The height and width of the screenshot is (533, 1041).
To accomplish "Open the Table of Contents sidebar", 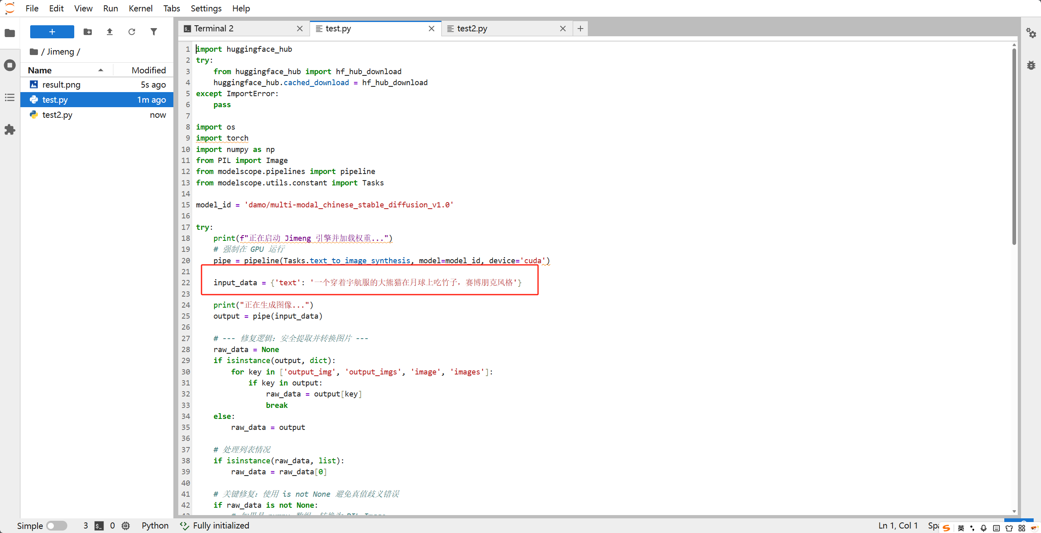I will tap(10, 97).
